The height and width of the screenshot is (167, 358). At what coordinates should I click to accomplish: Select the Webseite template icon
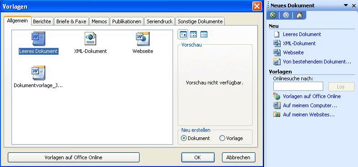coord(143,39)
